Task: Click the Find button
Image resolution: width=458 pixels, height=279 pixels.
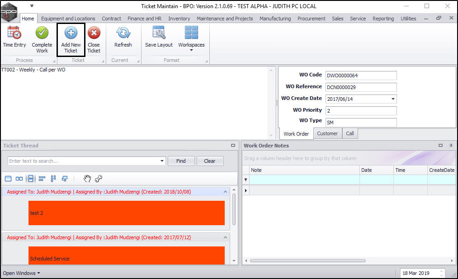Action: coord(181,161)
